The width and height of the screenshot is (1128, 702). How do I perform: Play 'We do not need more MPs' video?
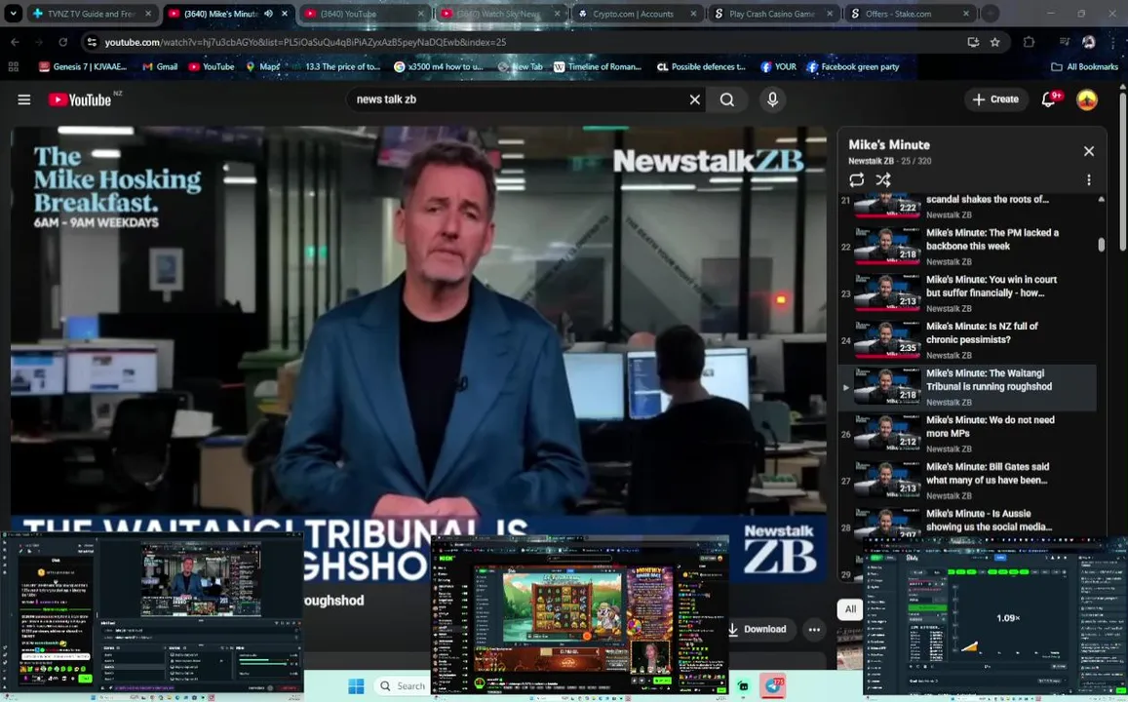point(967,434)
